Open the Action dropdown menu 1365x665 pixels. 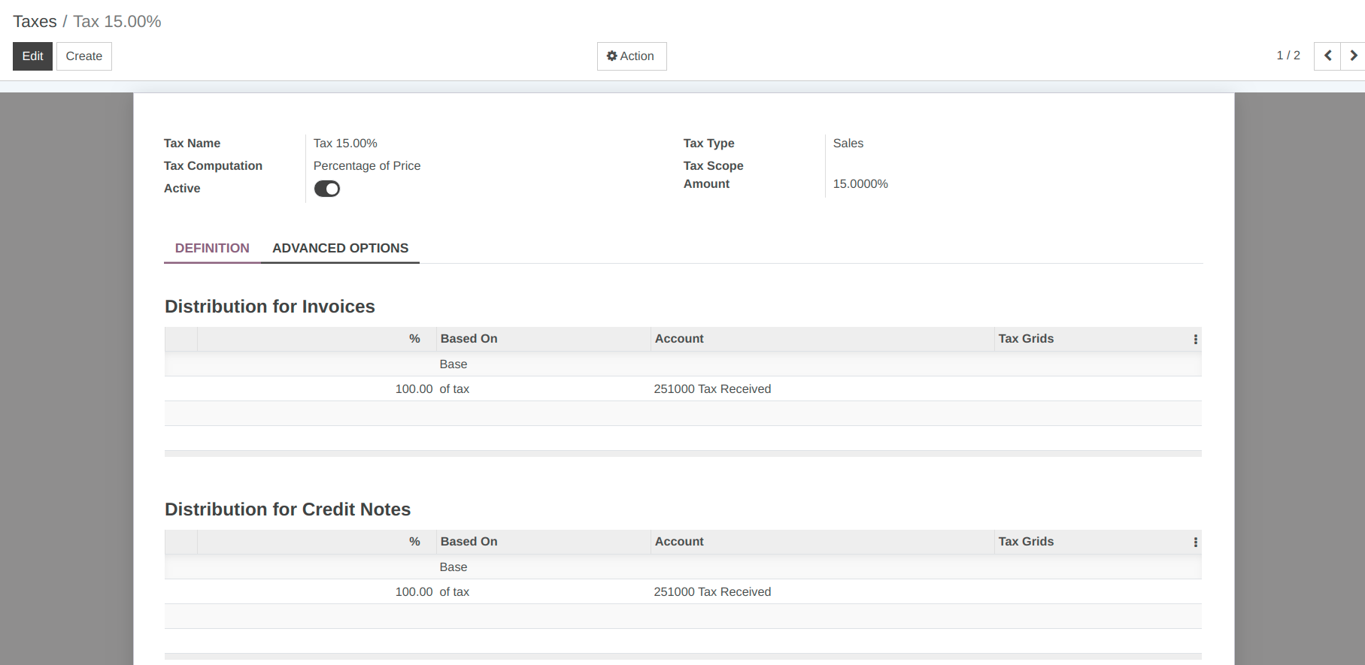pos(631,56)
